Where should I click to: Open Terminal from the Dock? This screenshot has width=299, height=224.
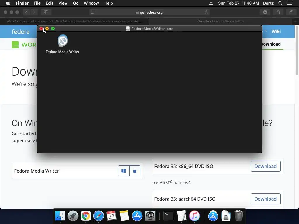pos(169,216)
